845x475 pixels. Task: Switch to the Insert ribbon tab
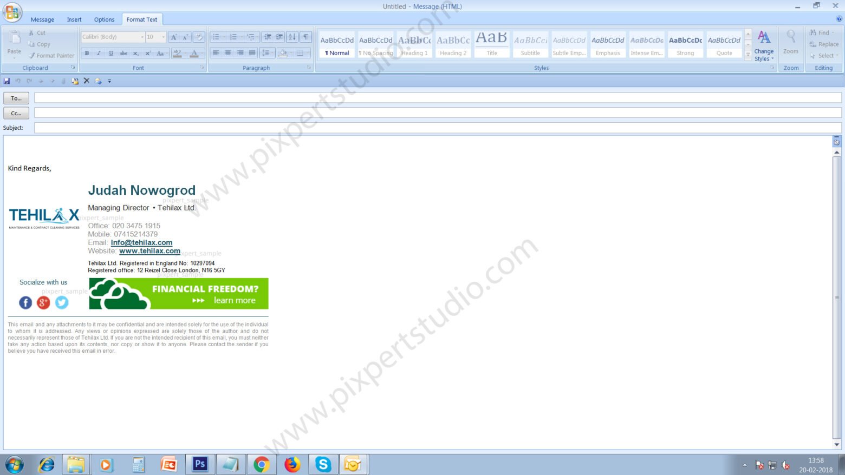pos(74,19)
